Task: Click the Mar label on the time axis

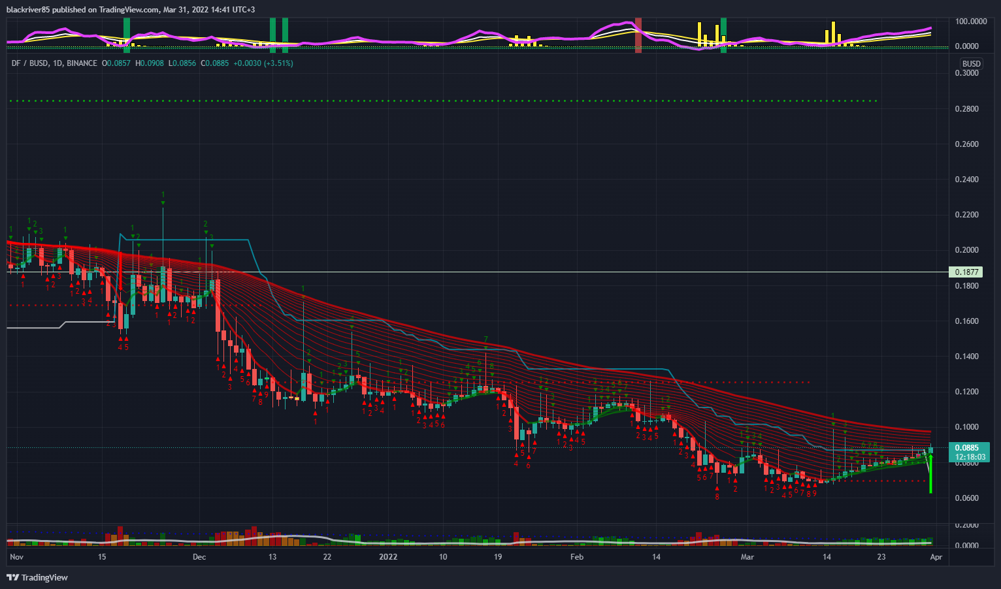Action: click(x=747, y=557)
